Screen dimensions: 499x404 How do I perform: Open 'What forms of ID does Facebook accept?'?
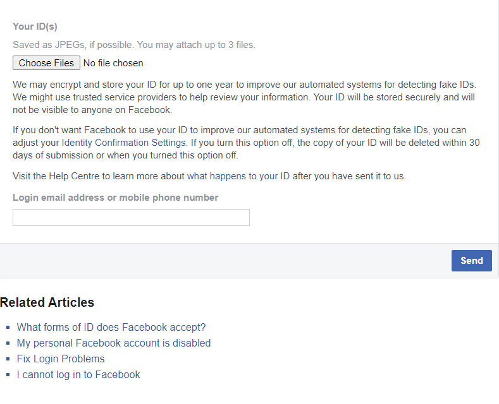pos(111,327)
